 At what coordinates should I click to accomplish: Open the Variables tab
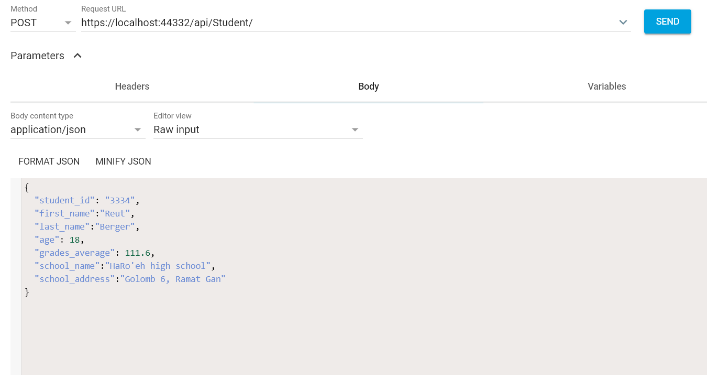coord(607,86)
